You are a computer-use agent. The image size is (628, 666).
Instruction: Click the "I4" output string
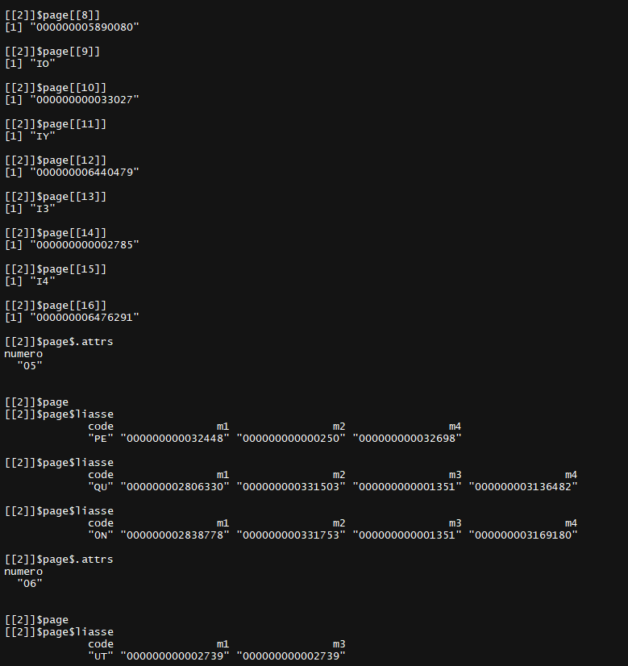[43, 281]
